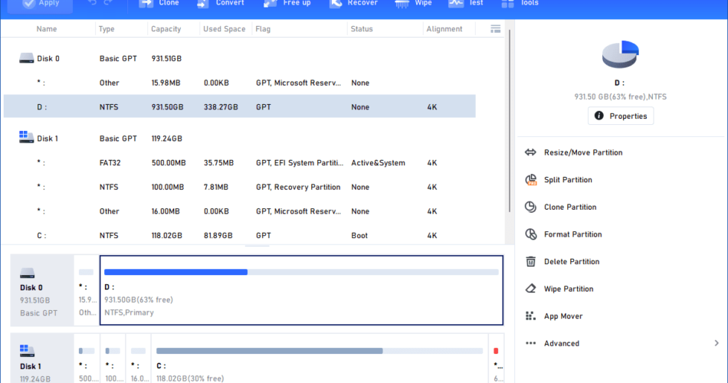Choose Clone Partition option
728x383 pixels.
(x=570, y=207)
